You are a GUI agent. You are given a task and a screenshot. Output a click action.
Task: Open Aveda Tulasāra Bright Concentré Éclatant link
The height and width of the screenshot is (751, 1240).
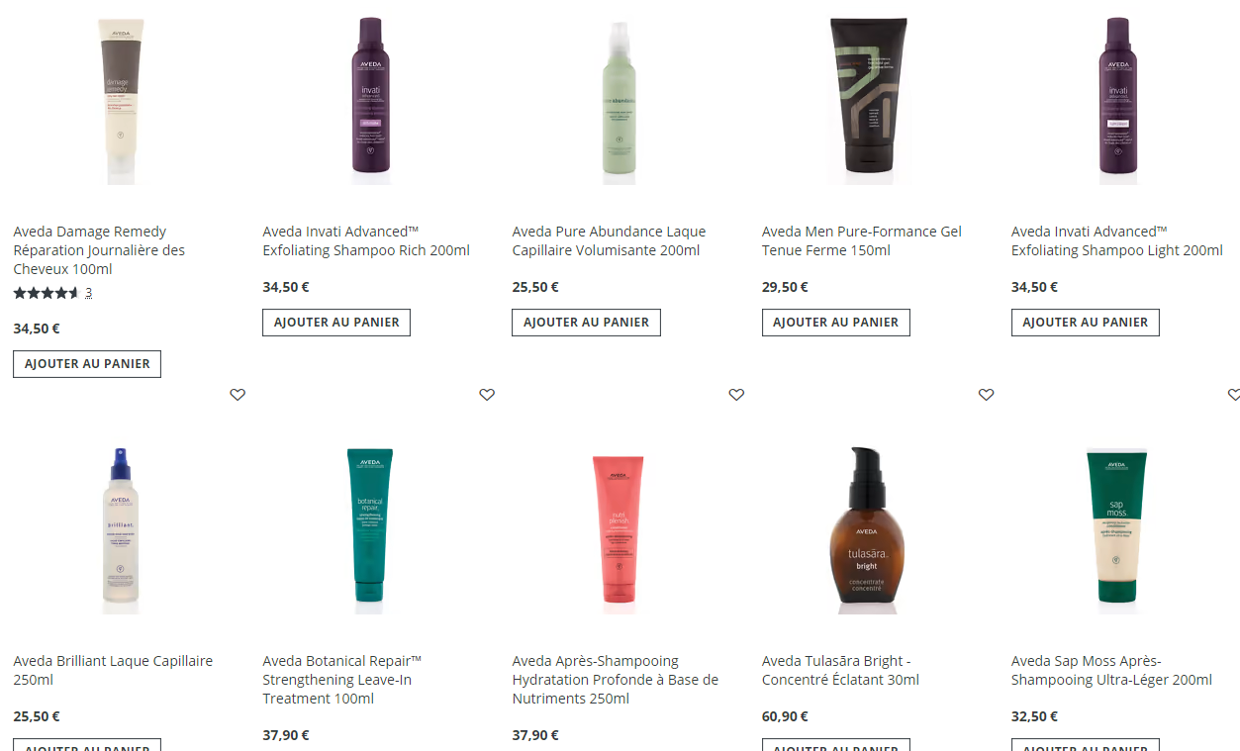pyautogui.click(x=840, y=670)
